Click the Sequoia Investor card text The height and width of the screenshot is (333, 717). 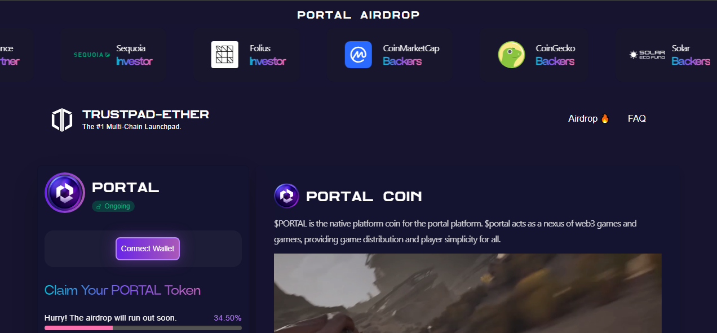pyautogui.click(x=134, y=55)
